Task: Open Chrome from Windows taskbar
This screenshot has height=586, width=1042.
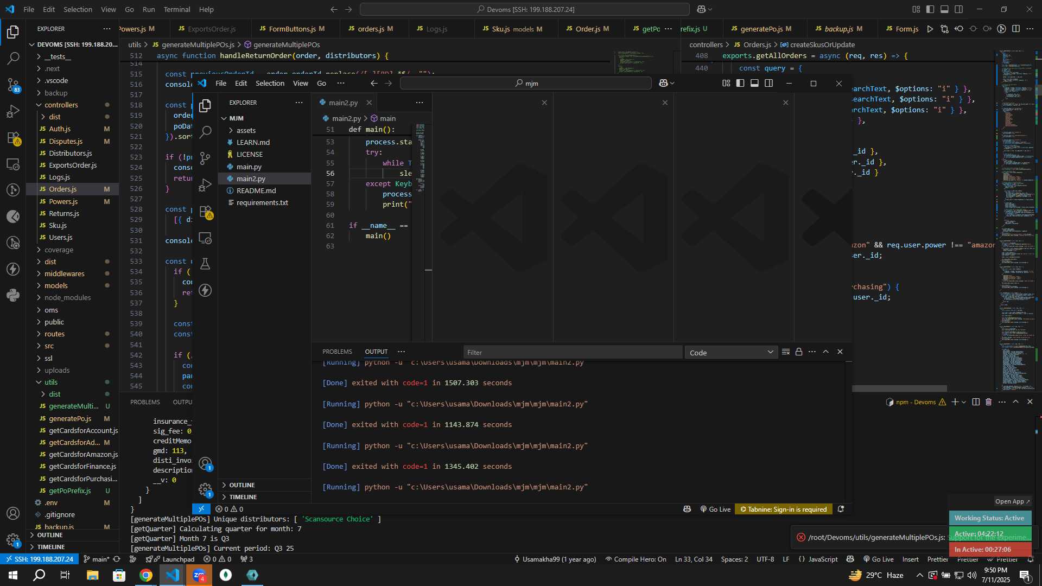Action: pyautogui.click(x=146, y=575)
